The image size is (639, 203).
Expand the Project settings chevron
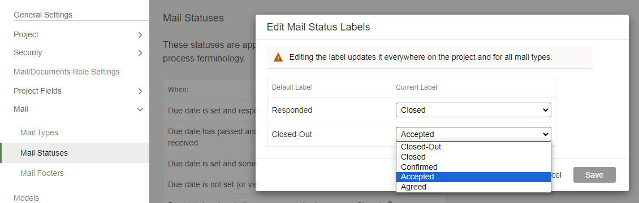click(x=140, y=35)
